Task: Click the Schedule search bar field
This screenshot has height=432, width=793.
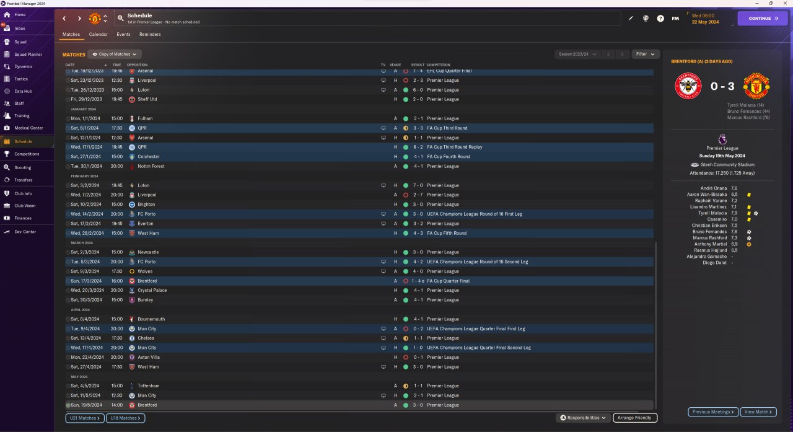Action: click(367, 19)
